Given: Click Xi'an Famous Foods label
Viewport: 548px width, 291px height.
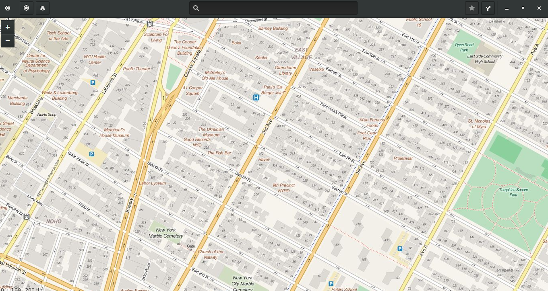Looking at the screenshot, I should click(372, 123).
